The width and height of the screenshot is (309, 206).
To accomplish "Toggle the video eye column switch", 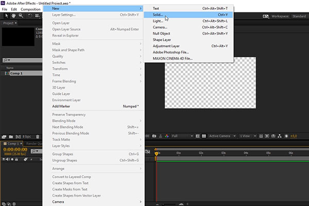I will (4, 159).
